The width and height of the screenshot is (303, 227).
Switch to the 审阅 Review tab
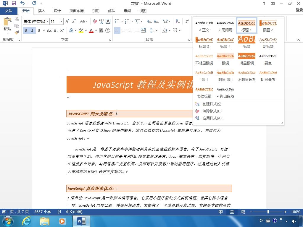click(127, 11)
